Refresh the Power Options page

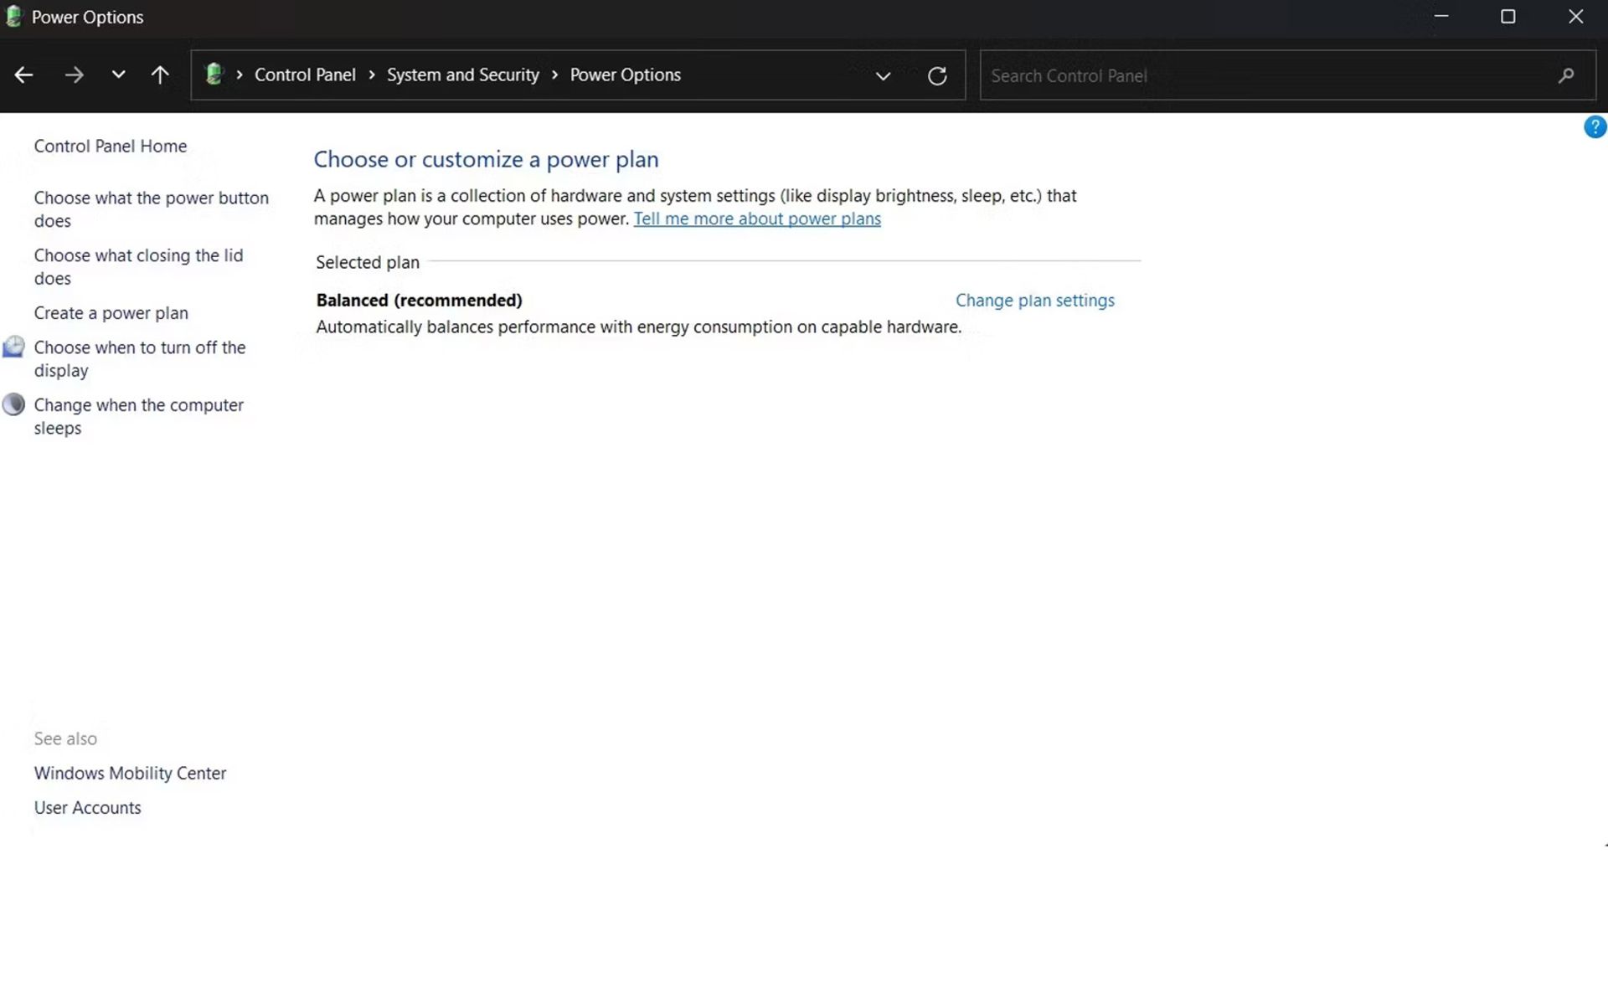(937, 76)
